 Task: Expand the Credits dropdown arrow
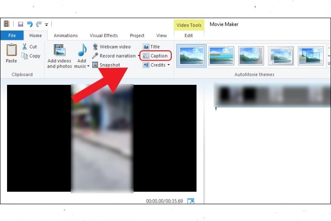point(169,65)
